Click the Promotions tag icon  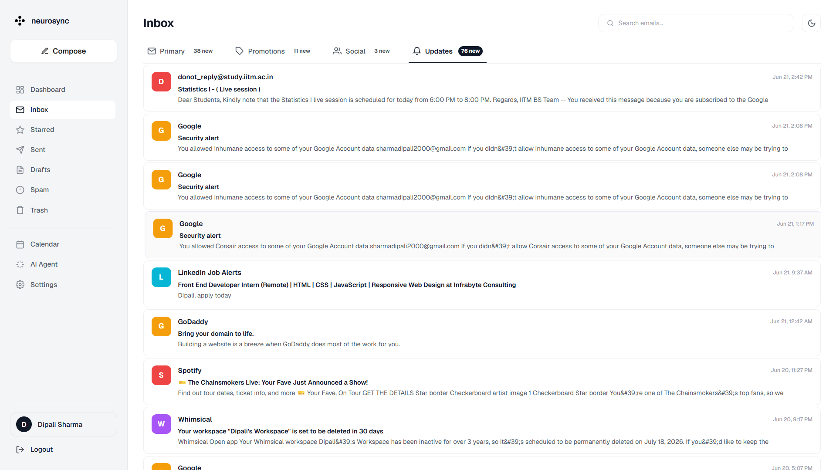pos(239,51)
